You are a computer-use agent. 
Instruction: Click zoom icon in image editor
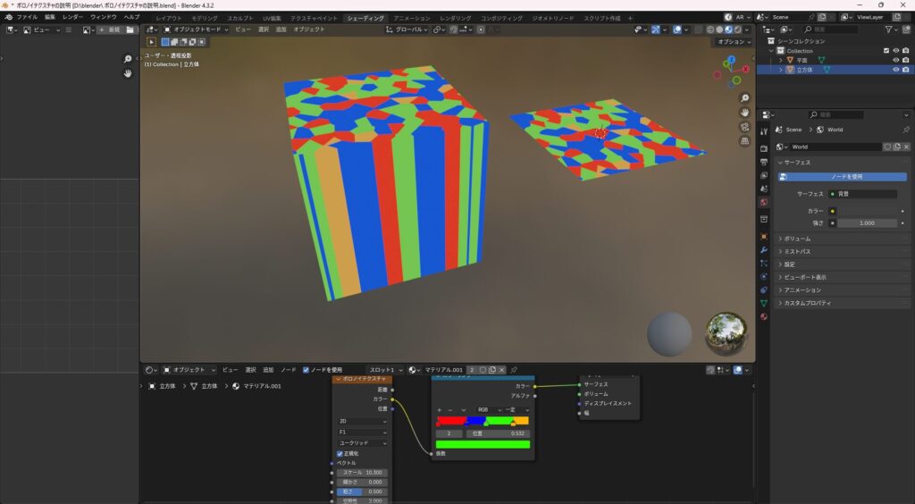128,59
